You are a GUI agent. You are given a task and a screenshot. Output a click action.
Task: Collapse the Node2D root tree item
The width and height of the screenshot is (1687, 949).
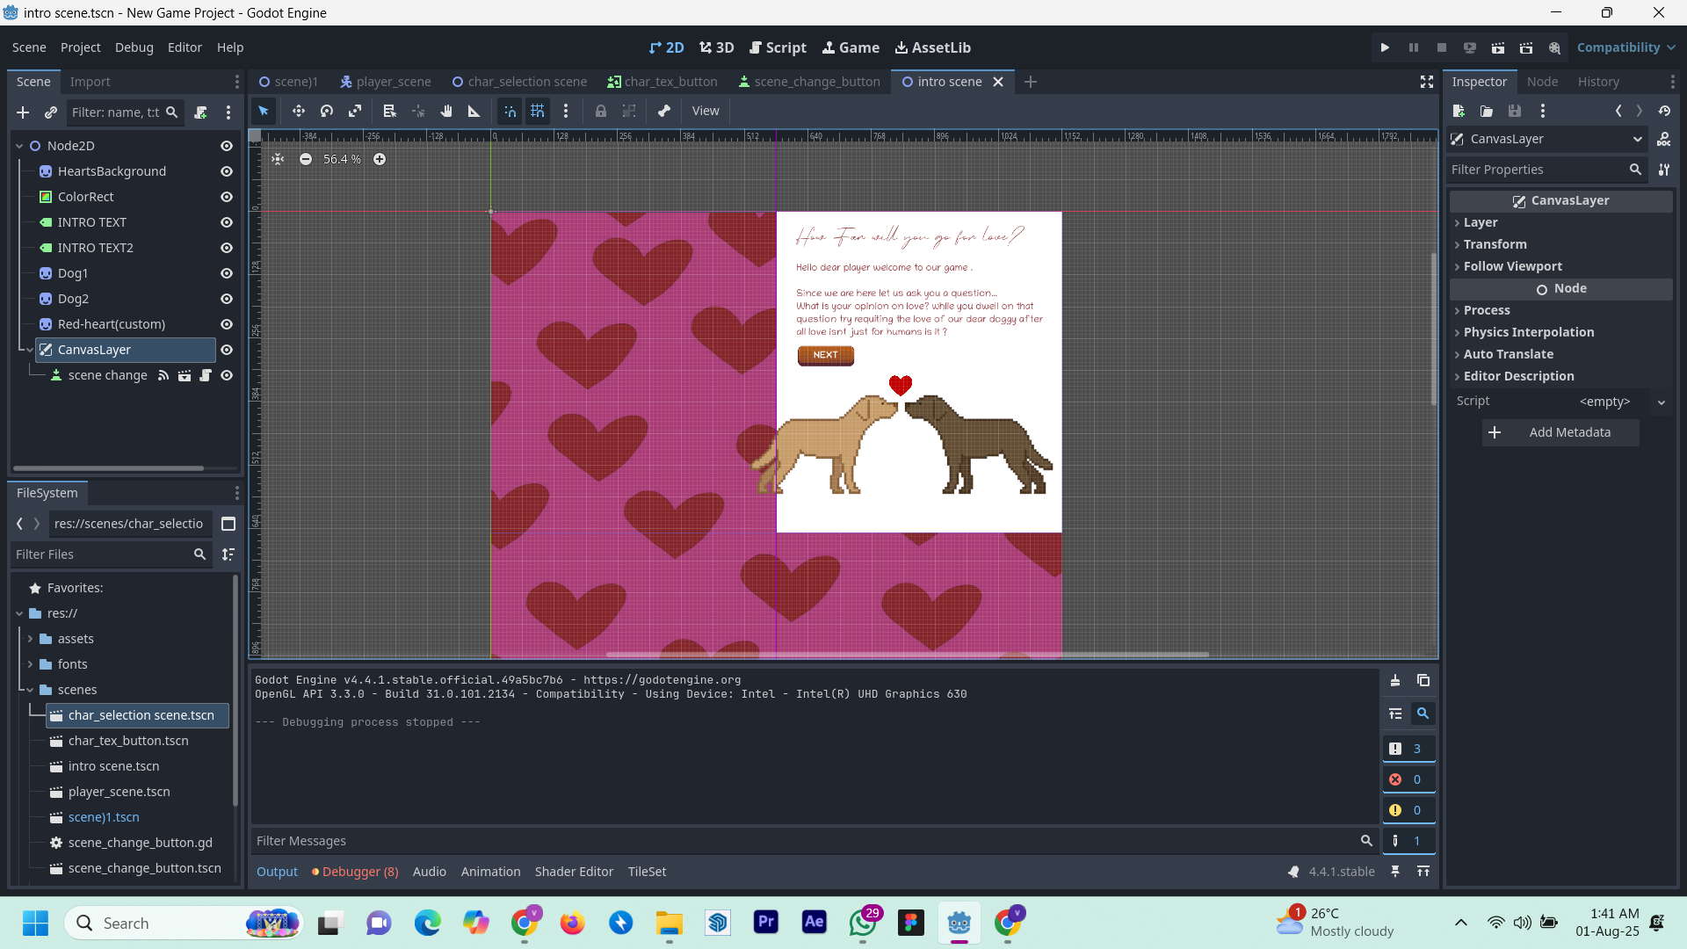[x=19, y=146]
